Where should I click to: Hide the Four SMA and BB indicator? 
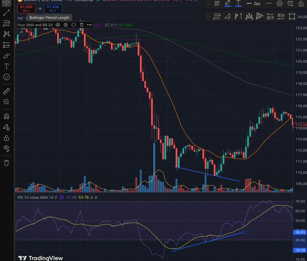pos(58,25)
